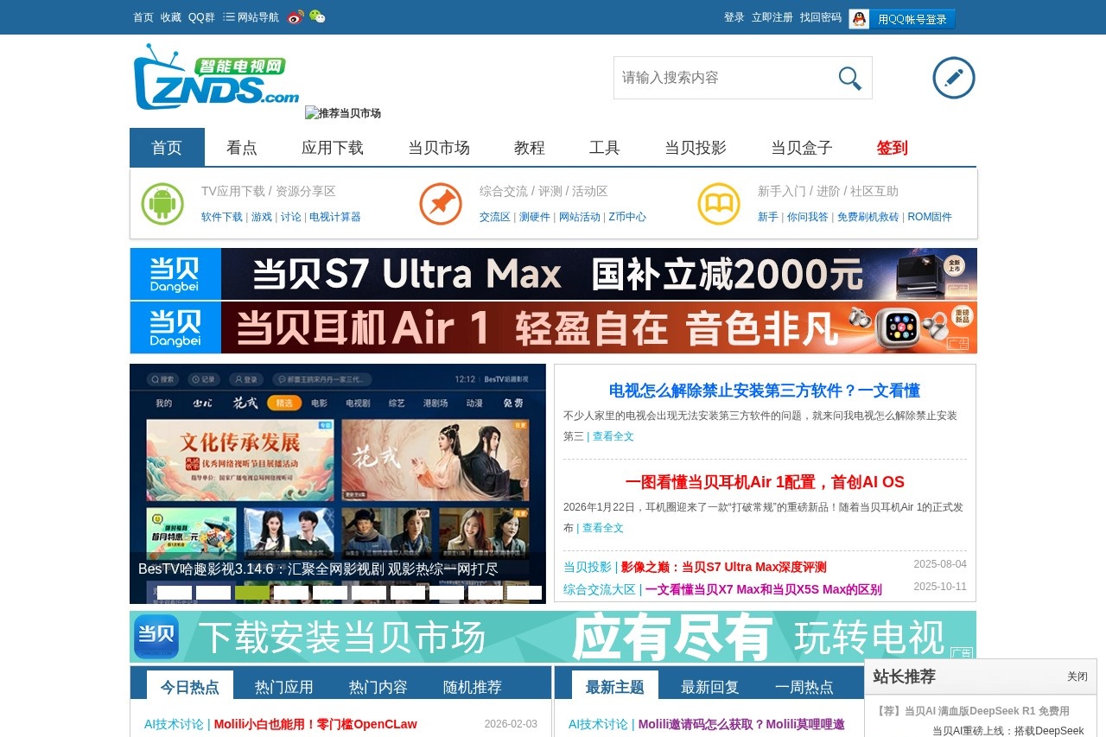Click the 立即注册 link
The height and width of the screenshot is (737, 1106).
tap(772, 17)
